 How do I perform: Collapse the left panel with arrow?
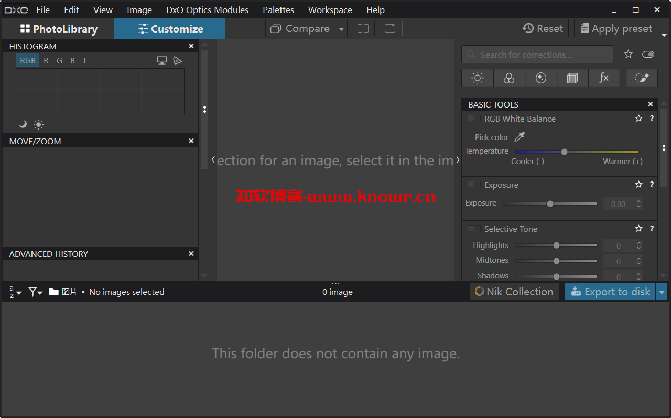[213, 159]
